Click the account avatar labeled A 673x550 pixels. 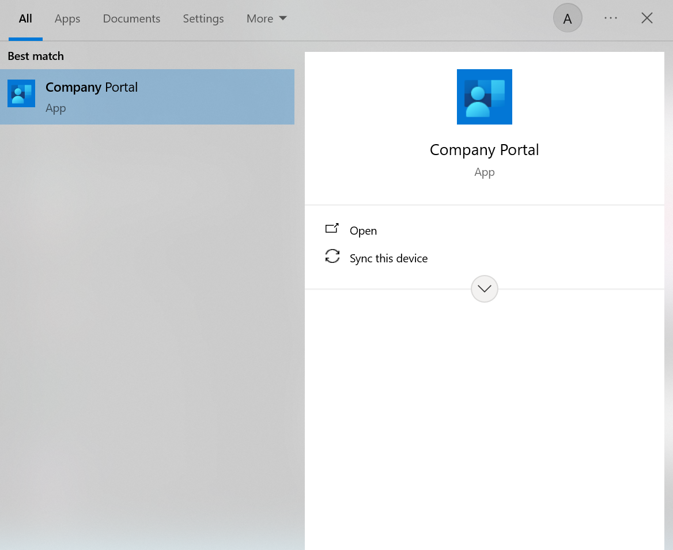(x=568, y=18)
